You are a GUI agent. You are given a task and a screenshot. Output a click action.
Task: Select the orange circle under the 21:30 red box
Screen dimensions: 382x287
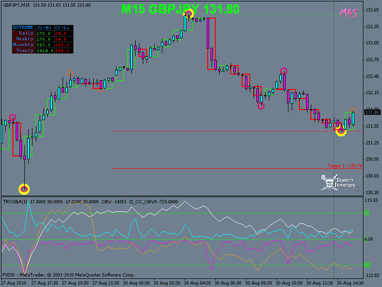point(101,89)
